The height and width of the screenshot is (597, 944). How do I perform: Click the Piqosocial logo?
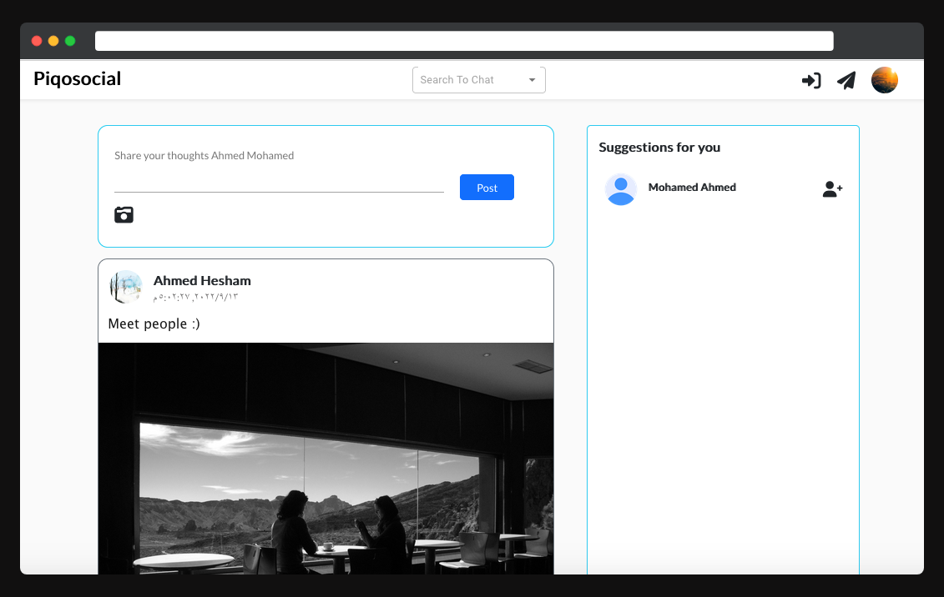(x=77, y=78)
